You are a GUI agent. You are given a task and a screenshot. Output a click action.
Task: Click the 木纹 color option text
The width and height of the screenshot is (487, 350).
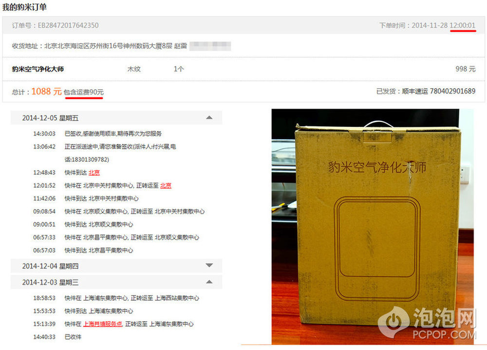134,69
